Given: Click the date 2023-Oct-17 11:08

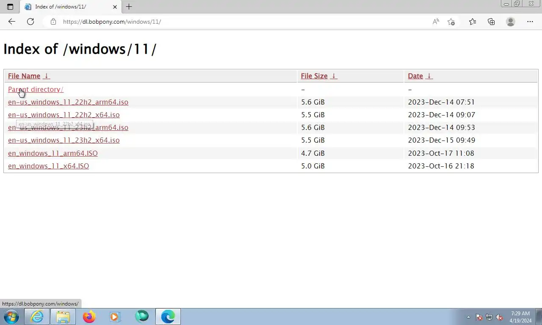Looking at the screenshot, I should click(441, 153).
